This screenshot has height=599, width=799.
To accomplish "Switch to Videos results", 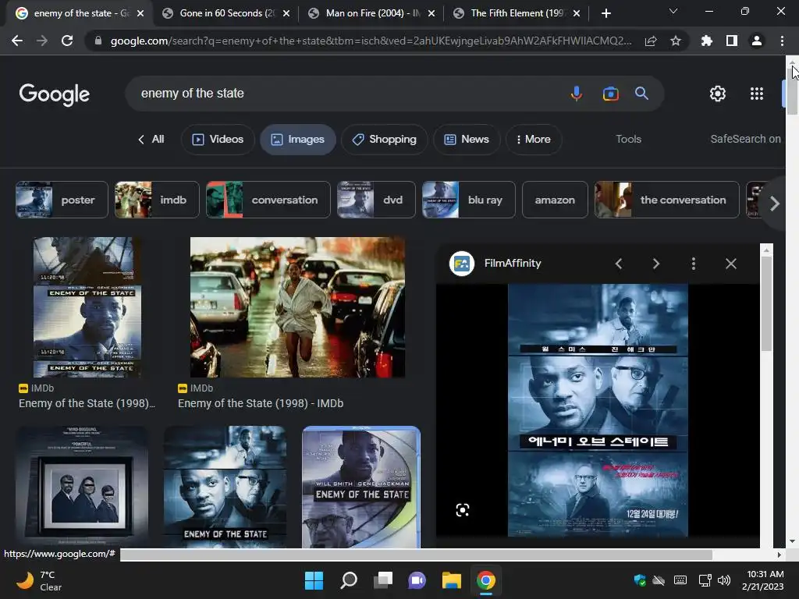I will click(x=218, y=139).
